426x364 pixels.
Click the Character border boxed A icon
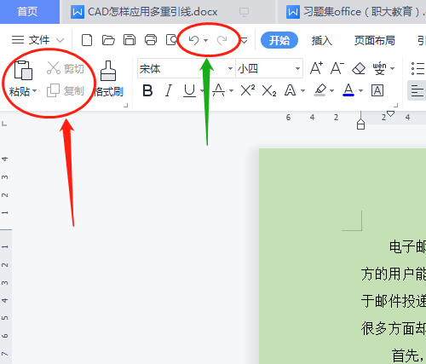(377, 91)
